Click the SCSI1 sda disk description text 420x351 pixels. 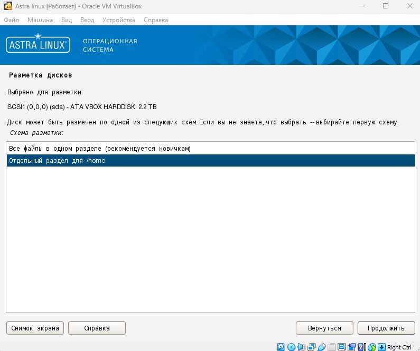point(82,107)
